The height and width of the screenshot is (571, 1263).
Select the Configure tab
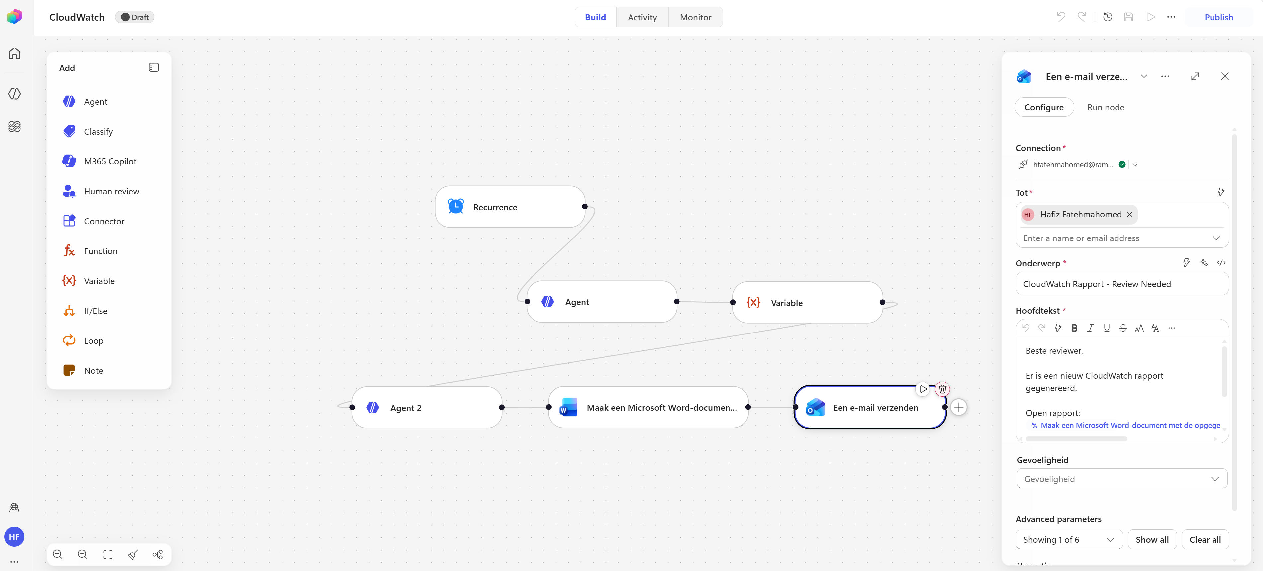(x=1044, y=107)
